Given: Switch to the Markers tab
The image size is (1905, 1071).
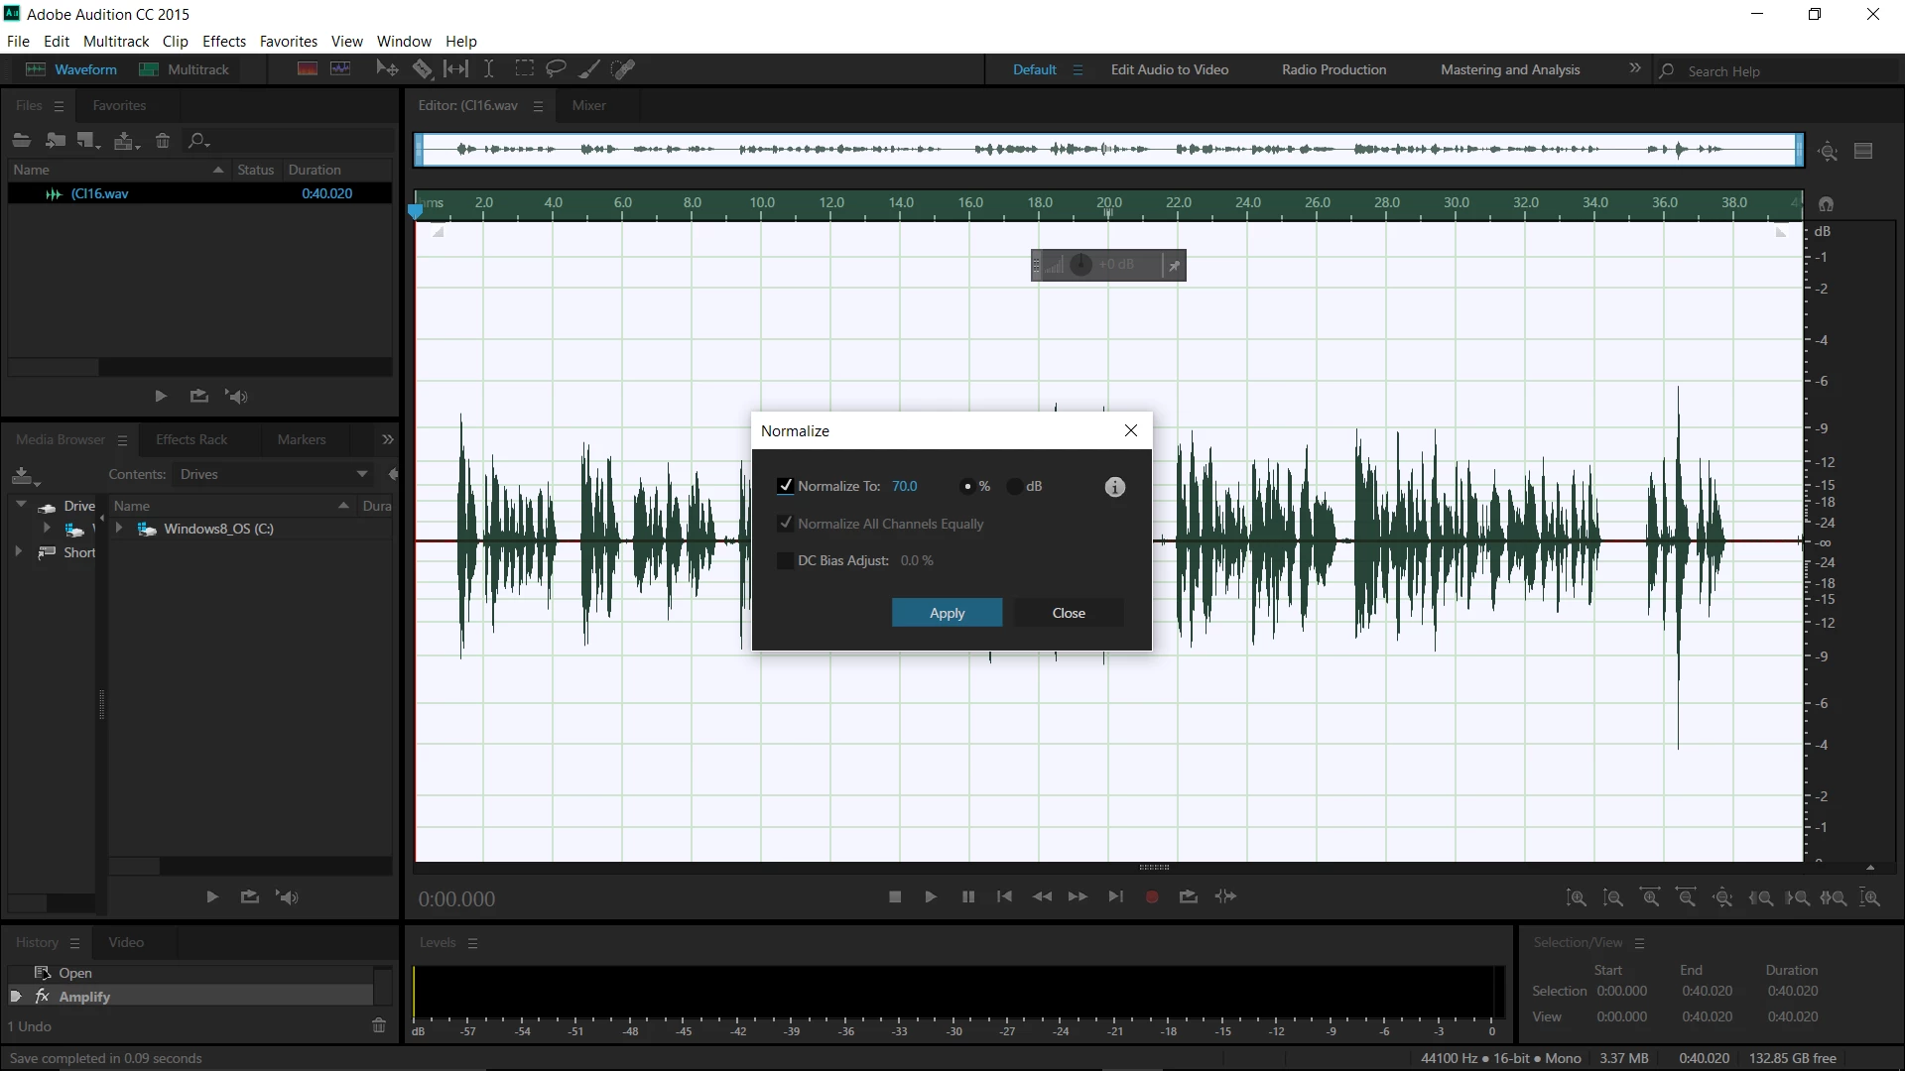Looking at the screenshot, I should click(301, 439).
